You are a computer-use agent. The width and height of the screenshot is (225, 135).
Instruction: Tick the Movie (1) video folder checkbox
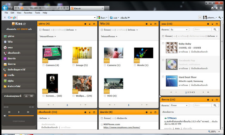point(135,65)
